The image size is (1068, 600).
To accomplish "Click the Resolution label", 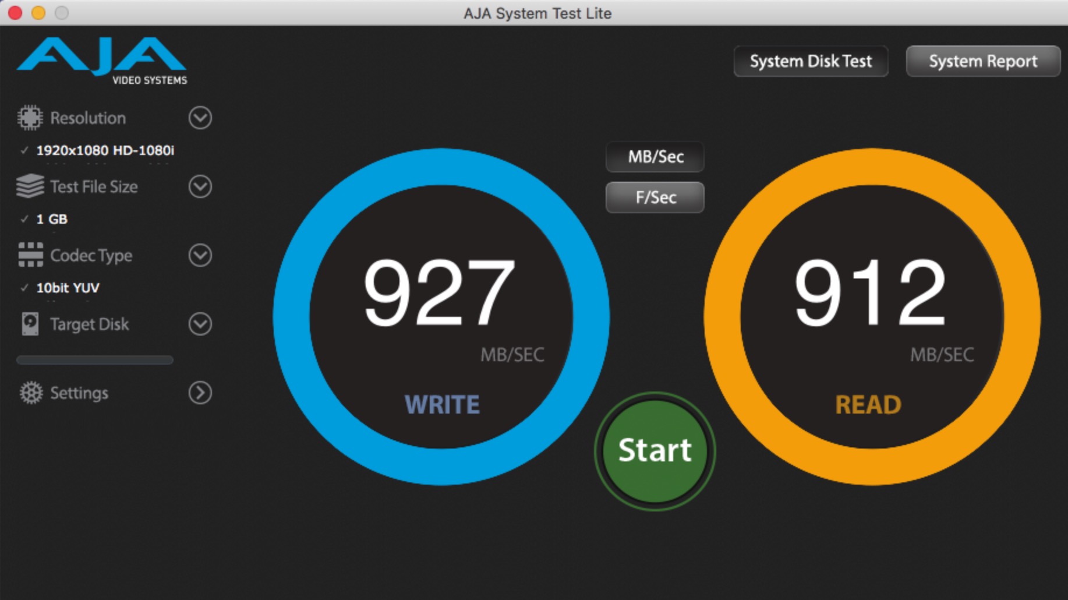I will click(x=88, y=118).
